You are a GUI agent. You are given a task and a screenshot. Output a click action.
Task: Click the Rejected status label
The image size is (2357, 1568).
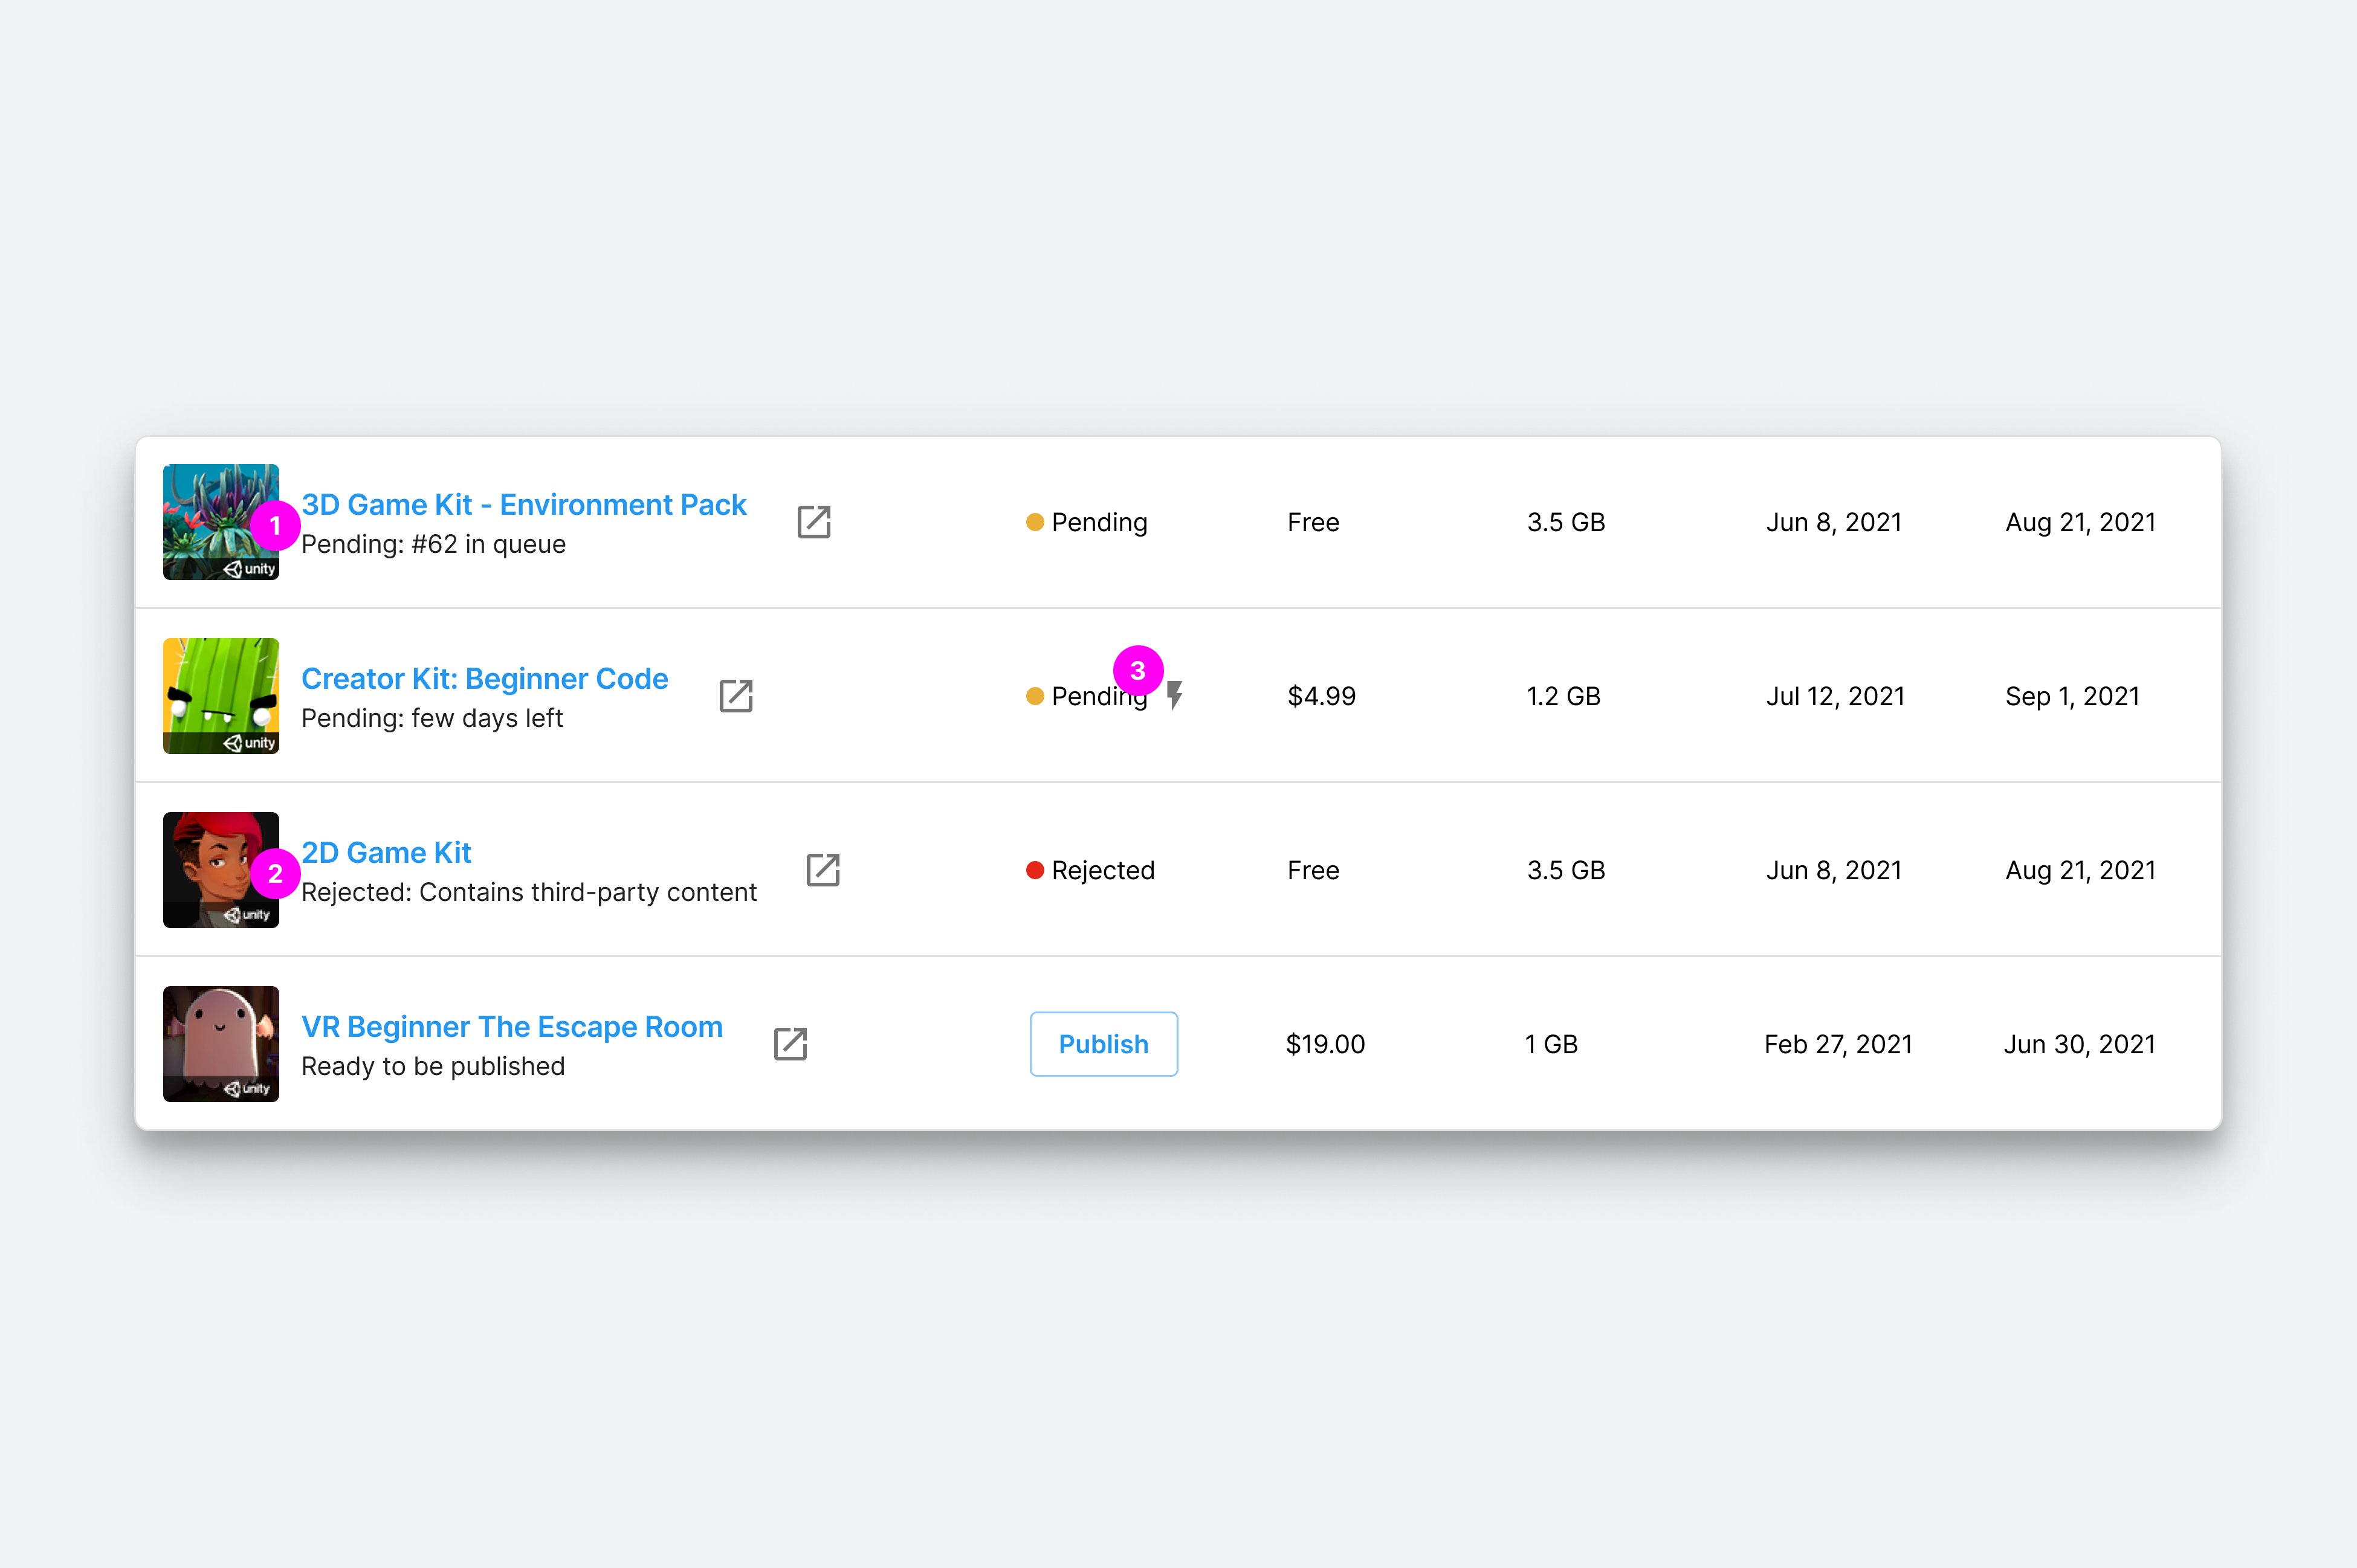point(1103,870)
